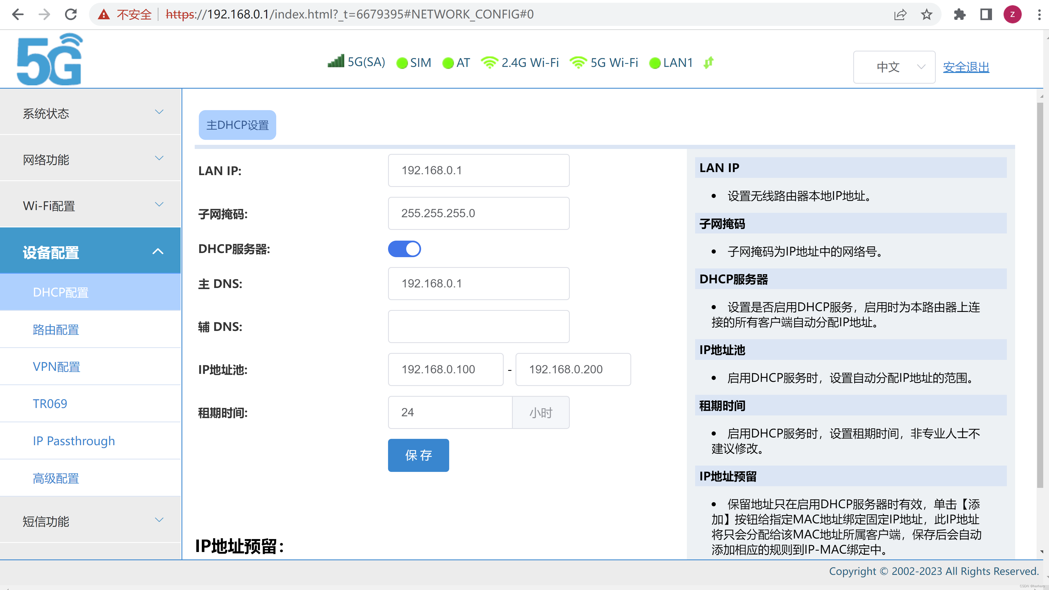The image size is (1049, 590).
Task: Click the 安全退出 logout link
Action: tap(966, 67)
